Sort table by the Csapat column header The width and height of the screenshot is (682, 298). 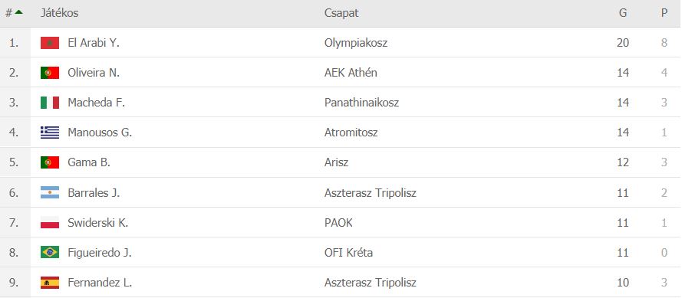pos(341,13)
